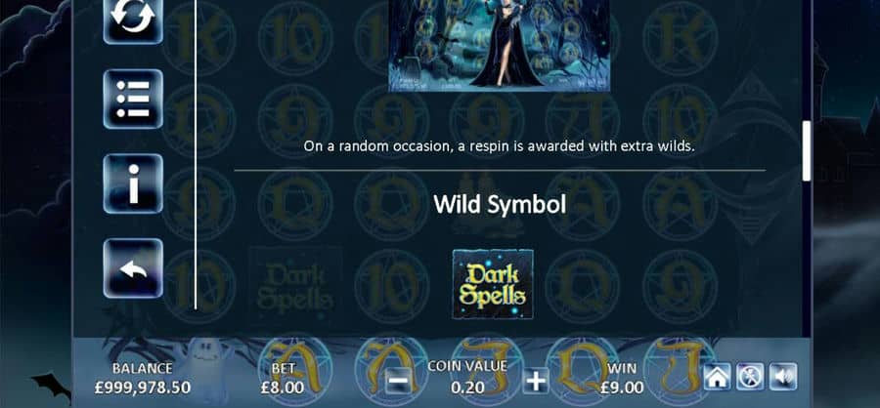This screenshot has width=880, height=408.
Task: Increase coin value with the plus button
Action: (x=536, y=382)
